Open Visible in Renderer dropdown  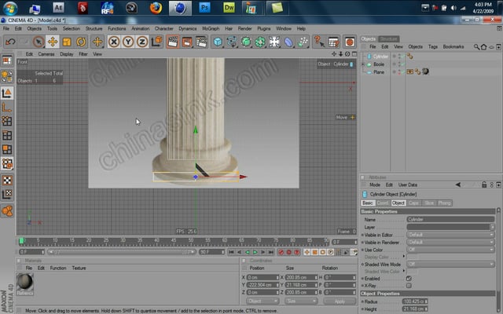[x=450, y=243]
